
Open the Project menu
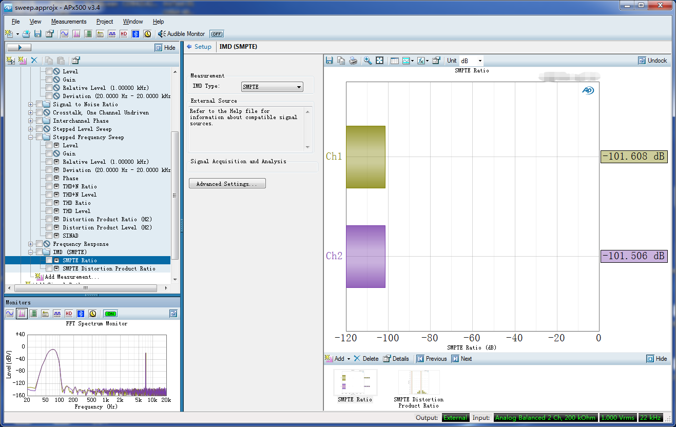coord(105,22)
